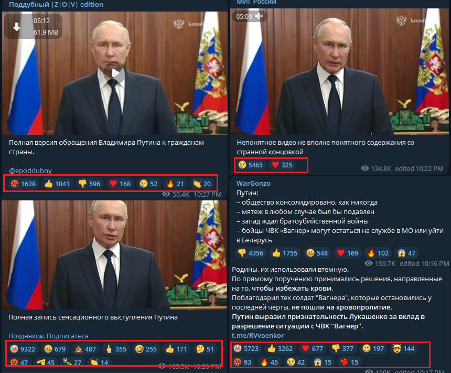Toggle the thumbs down reaction showing 596
451x373 pixels.
90,184
